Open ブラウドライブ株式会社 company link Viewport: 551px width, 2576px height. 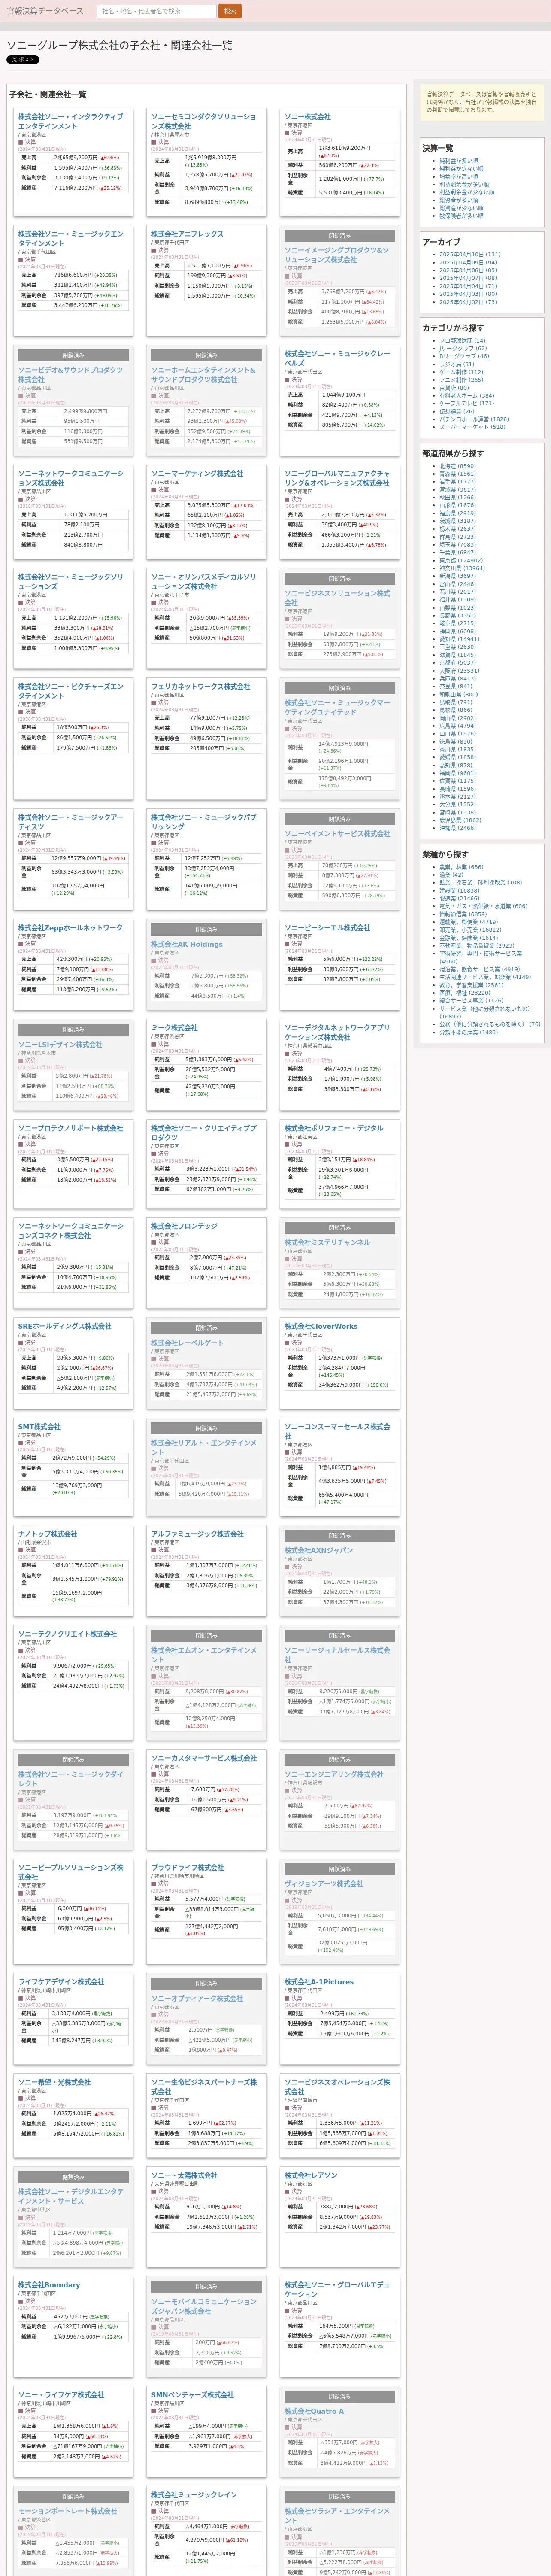coord(187,1868)
